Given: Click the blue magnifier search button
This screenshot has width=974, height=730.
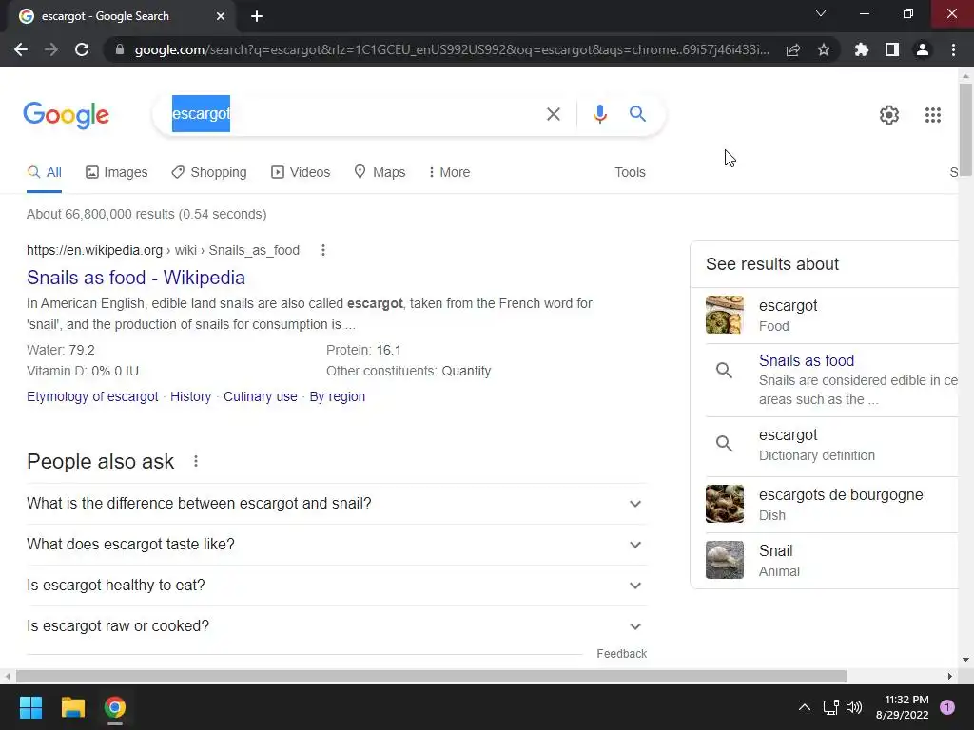Looking at the screenshot, I should point(637,114).
